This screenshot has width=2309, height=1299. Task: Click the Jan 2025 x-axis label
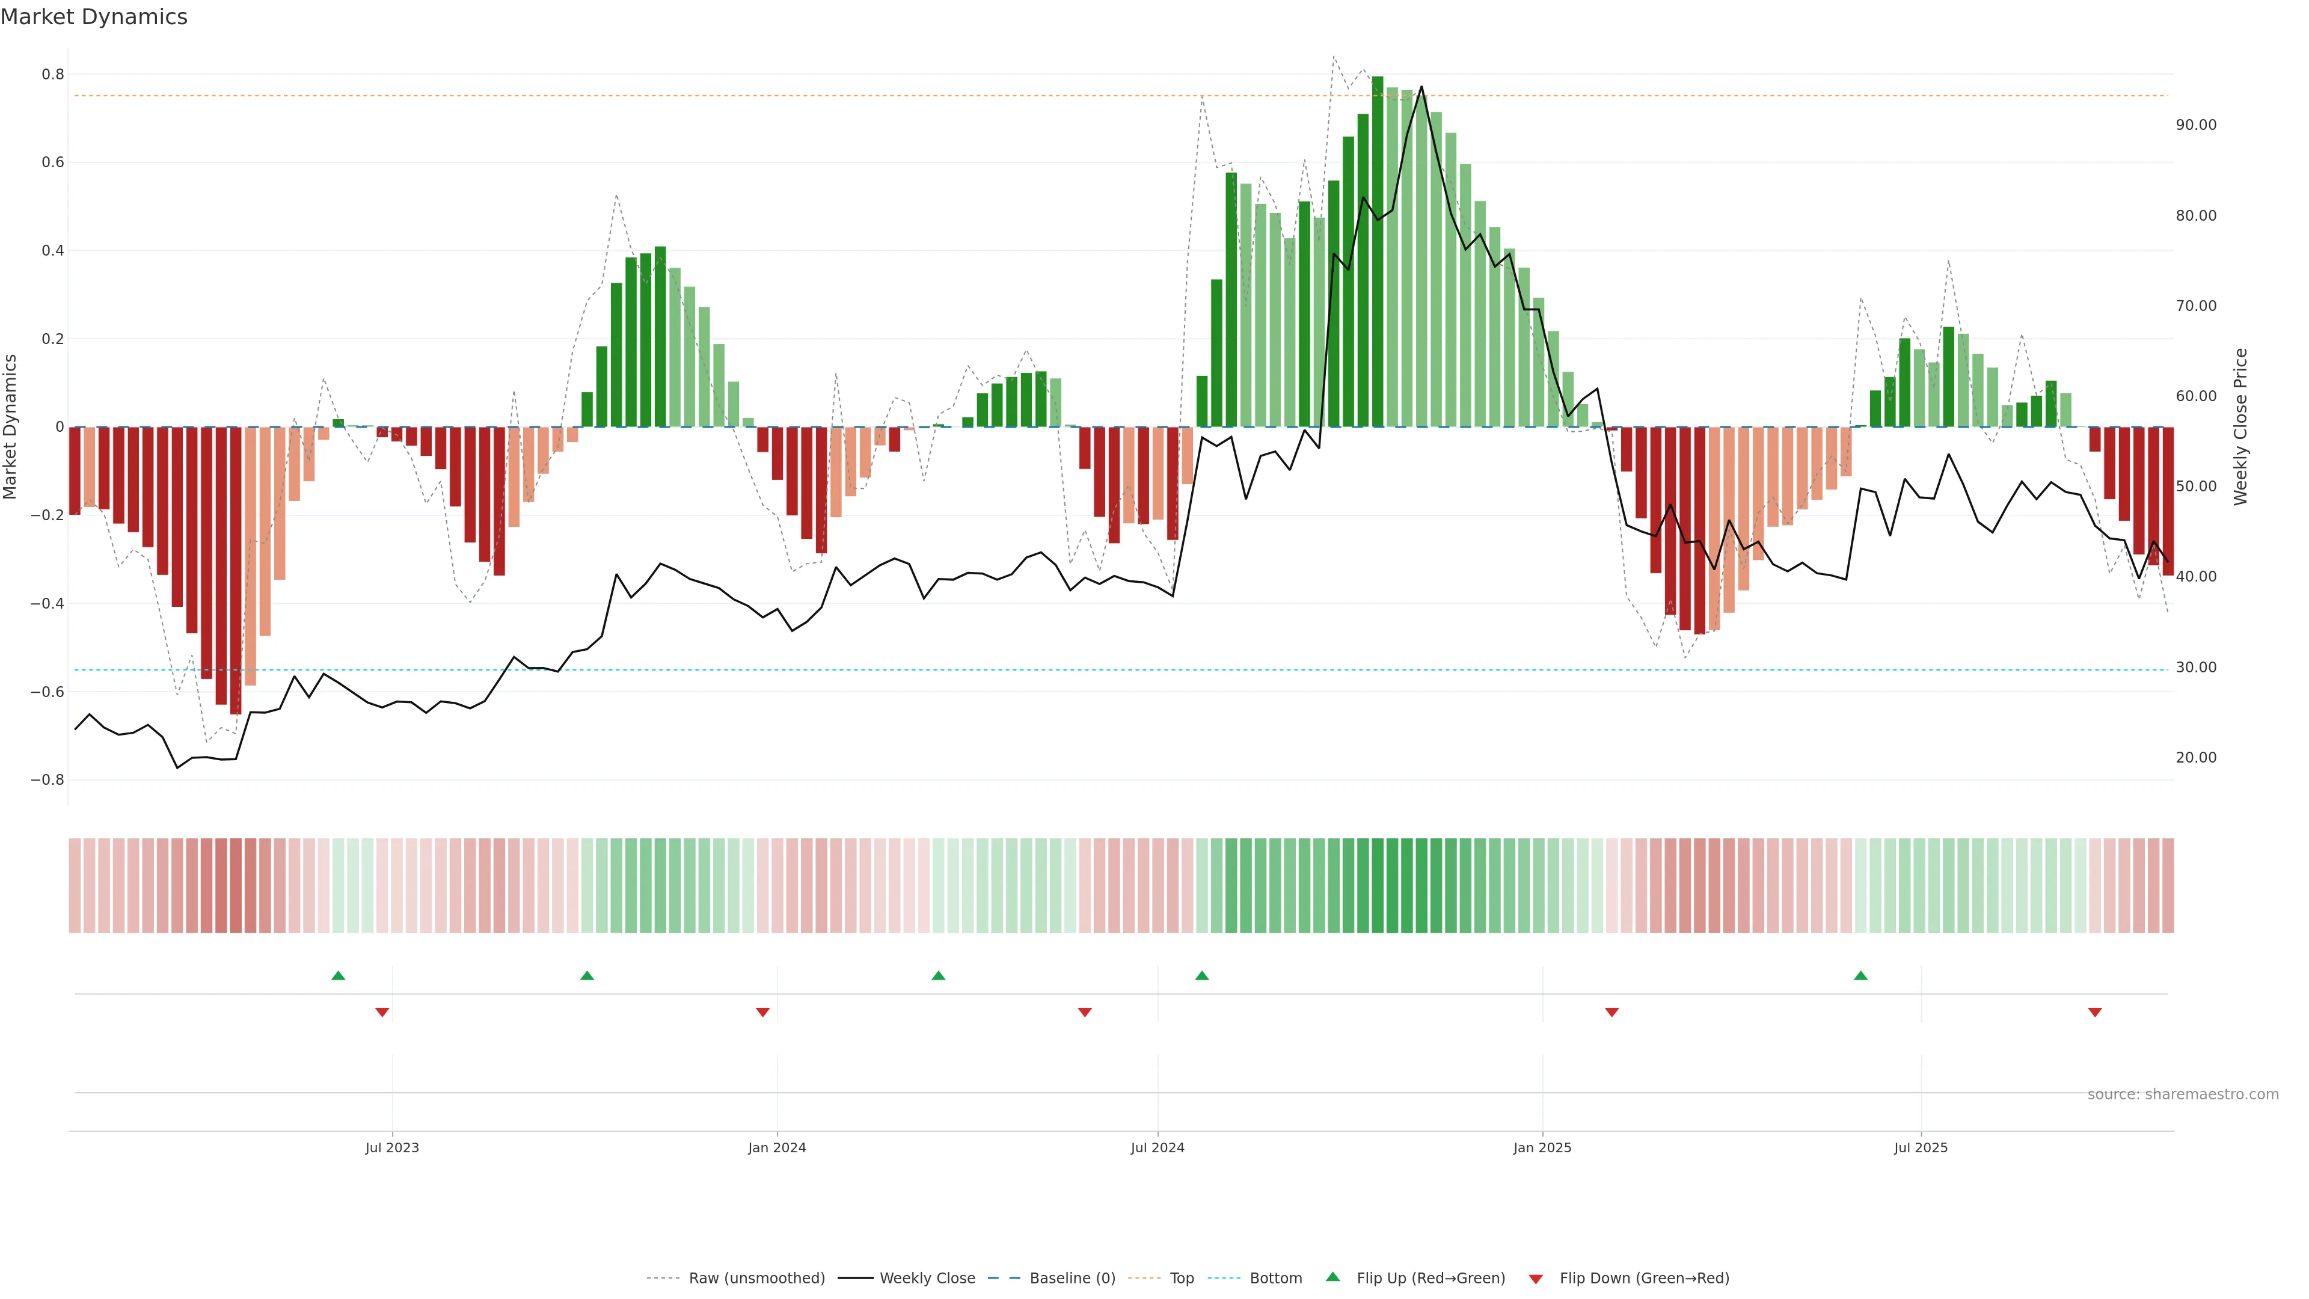1542,1147
